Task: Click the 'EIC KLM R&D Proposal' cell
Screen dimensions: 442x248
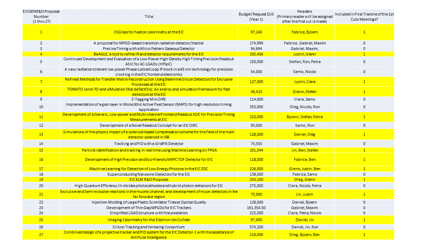Action: coord(149,179)
